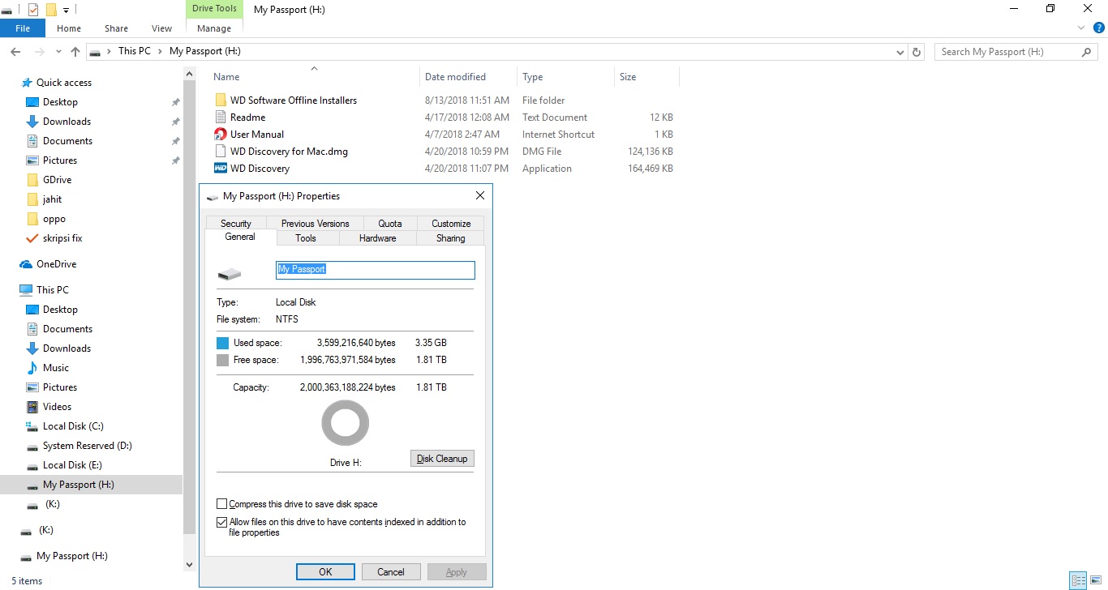This screenshot has height=590, width=1108.
Task: Switch to Sharing tab in Properties
Action: coord(451,238)
